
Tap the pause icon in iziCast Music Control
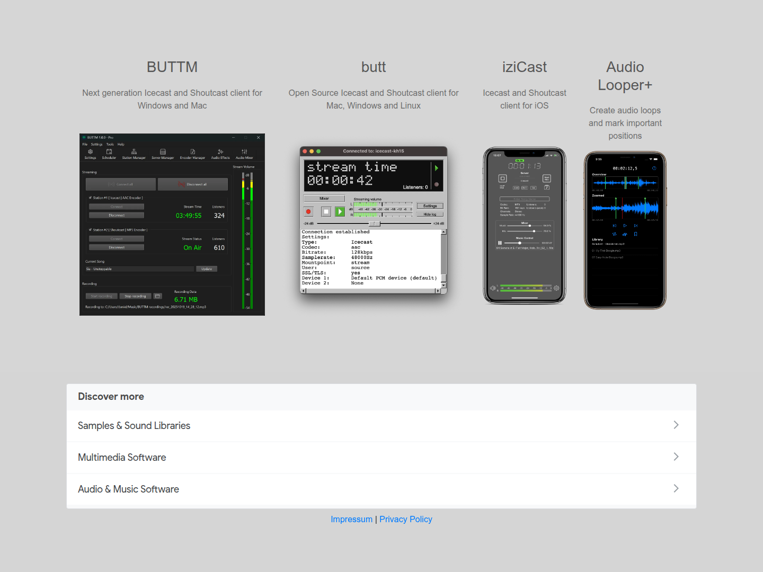[x=500, y=243]
